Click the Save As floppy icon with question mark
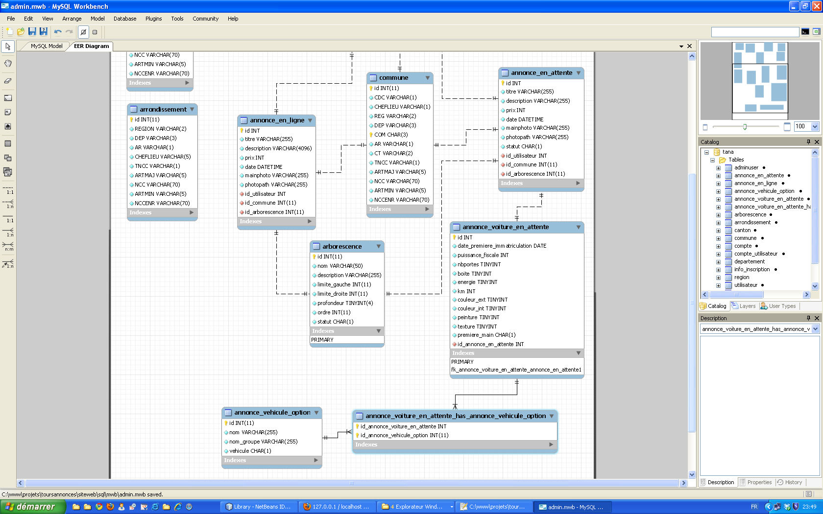 tap(43, 32)
